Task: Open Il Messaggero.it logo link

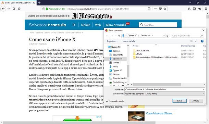Action: [x=92, y=16]
